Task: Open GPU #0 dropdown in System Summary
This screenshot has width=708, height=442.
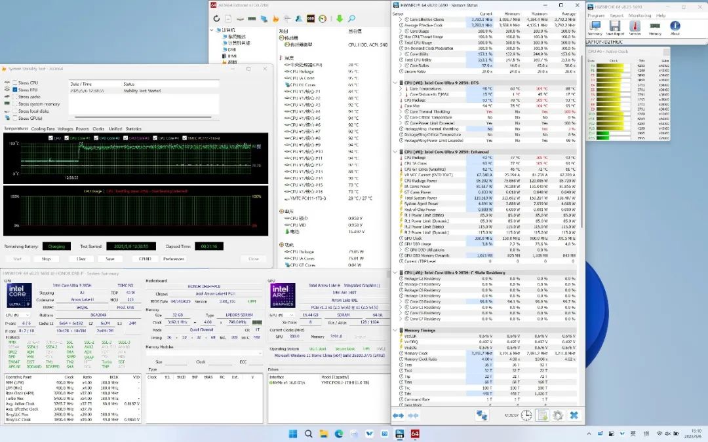Action: click(282, 315)
